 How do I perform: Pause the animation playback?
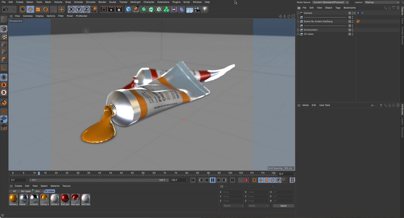[x=213, y=180]
